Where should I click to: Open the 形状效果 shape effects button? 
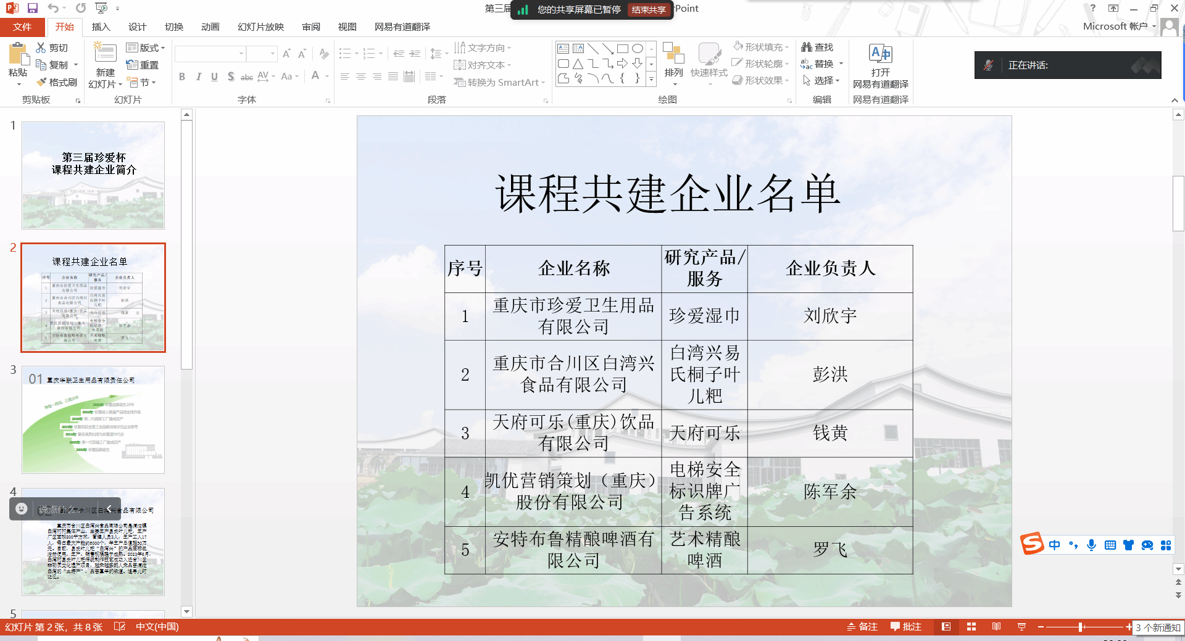click(x=760, y=80)
